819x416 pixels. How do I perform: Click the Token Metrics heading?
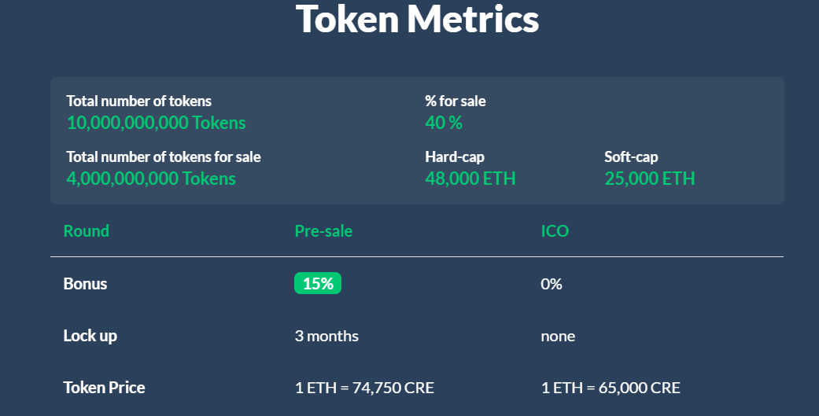(x=417, y=20)
